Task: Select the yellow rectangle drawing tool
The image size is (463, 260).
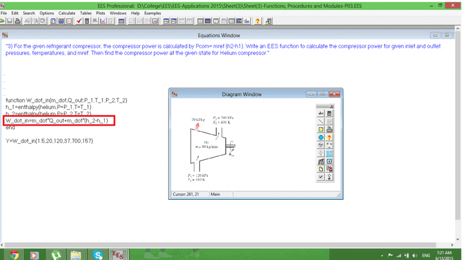Action: [x=320, y=130]
